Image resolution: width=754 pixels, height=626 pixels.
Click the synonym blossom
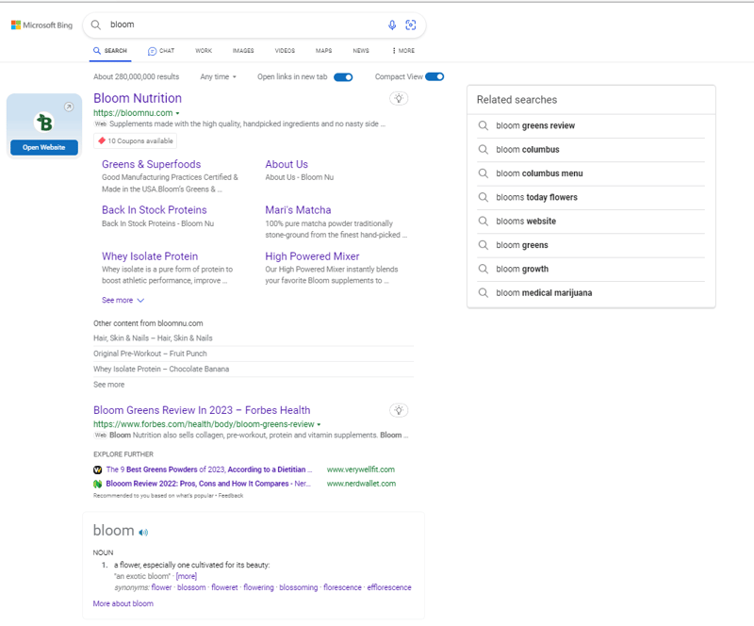191,587
